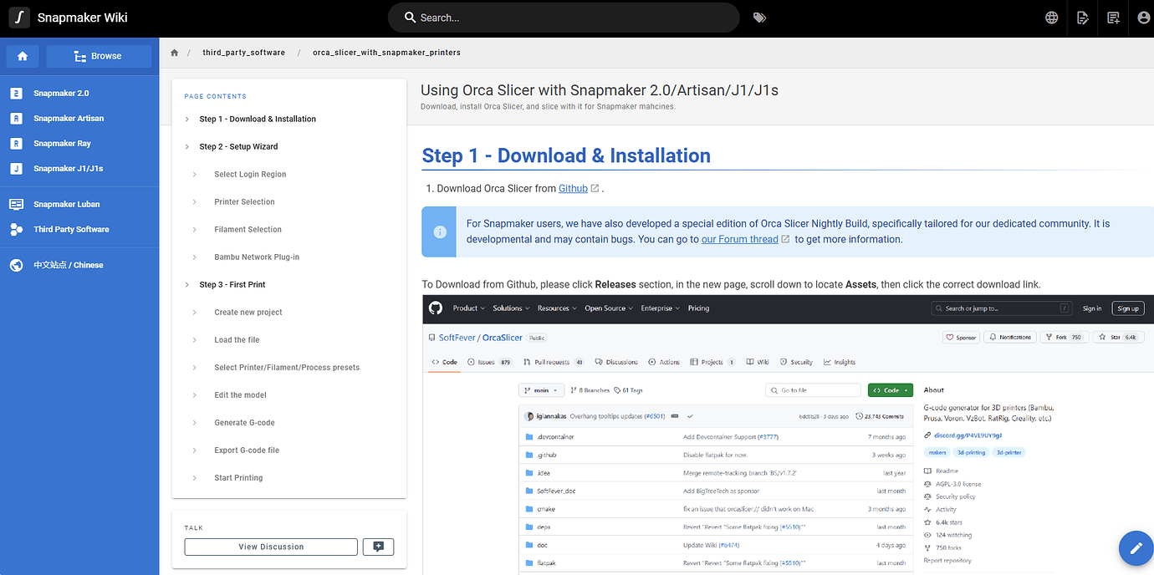The width and height of the screenshot is (1154, 575).
Task: Expand the Step 1 - Download & Installation section
Action: (x=187, y=119)
